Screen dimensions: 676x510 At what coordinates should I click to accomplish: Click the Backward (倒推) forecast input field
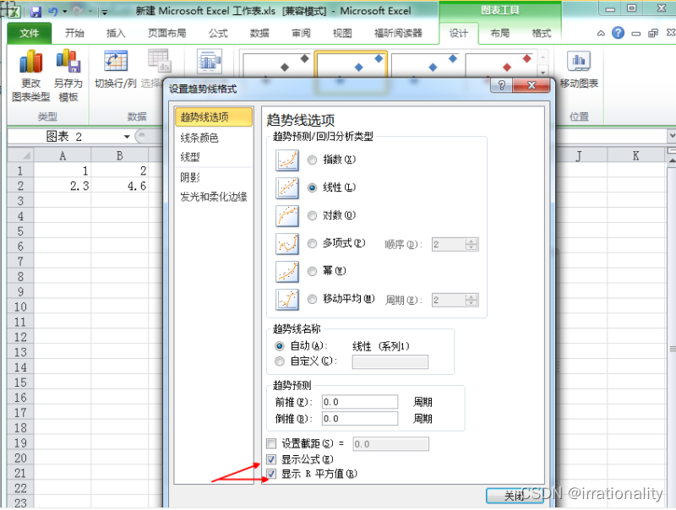[x=360, y=418]
